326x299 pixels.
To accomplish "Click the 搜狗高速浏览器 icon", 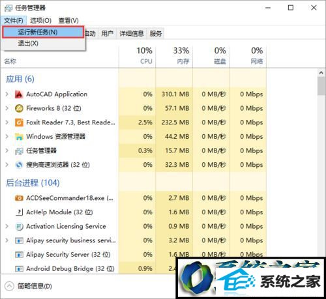I will point(19,165).
